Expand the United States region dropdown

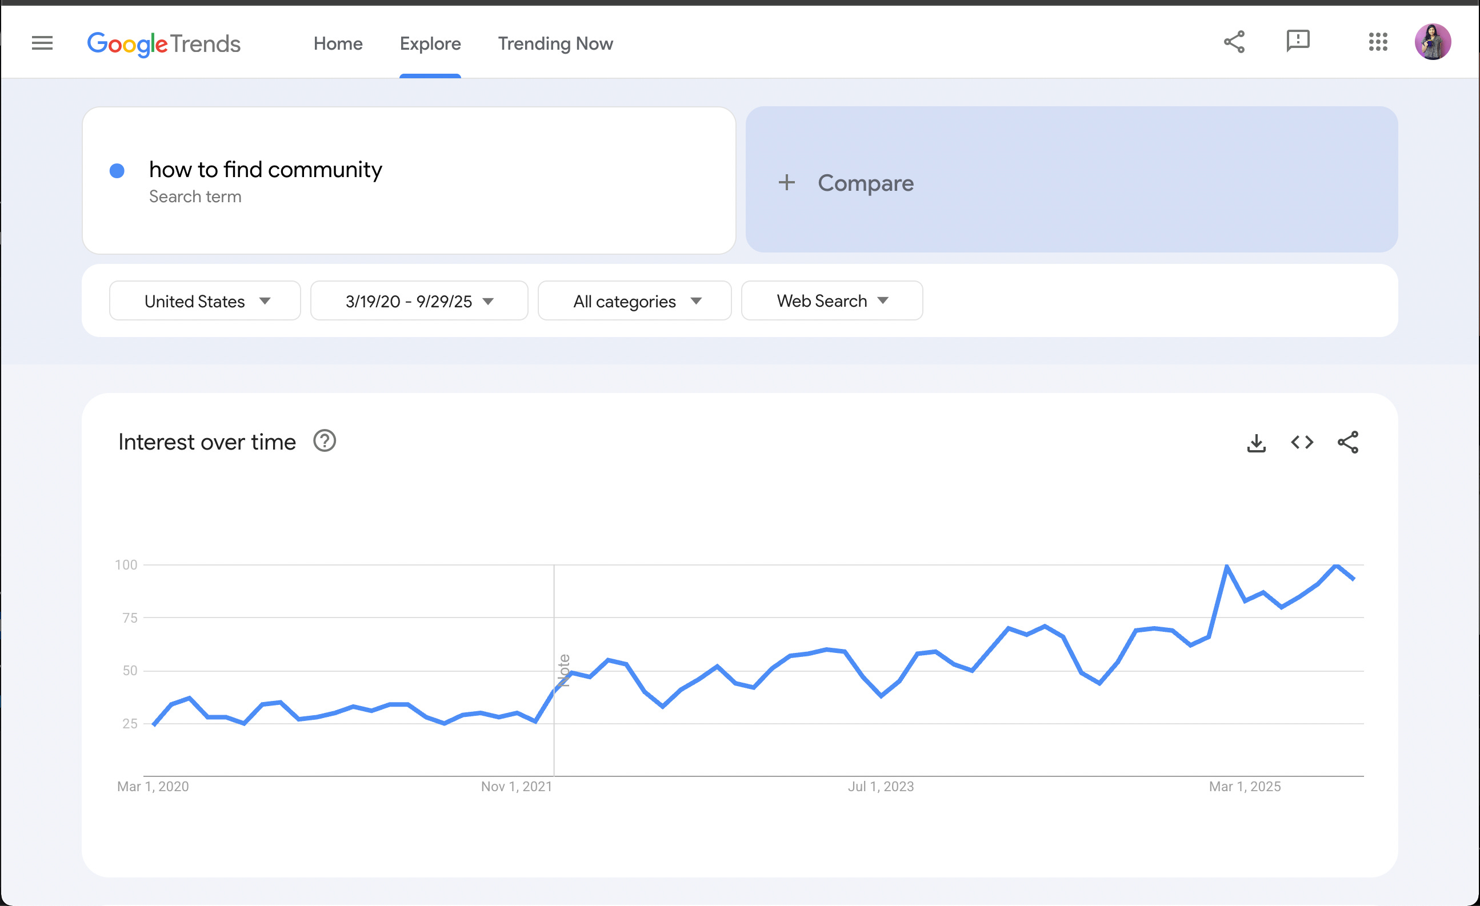tap(205, 301)
